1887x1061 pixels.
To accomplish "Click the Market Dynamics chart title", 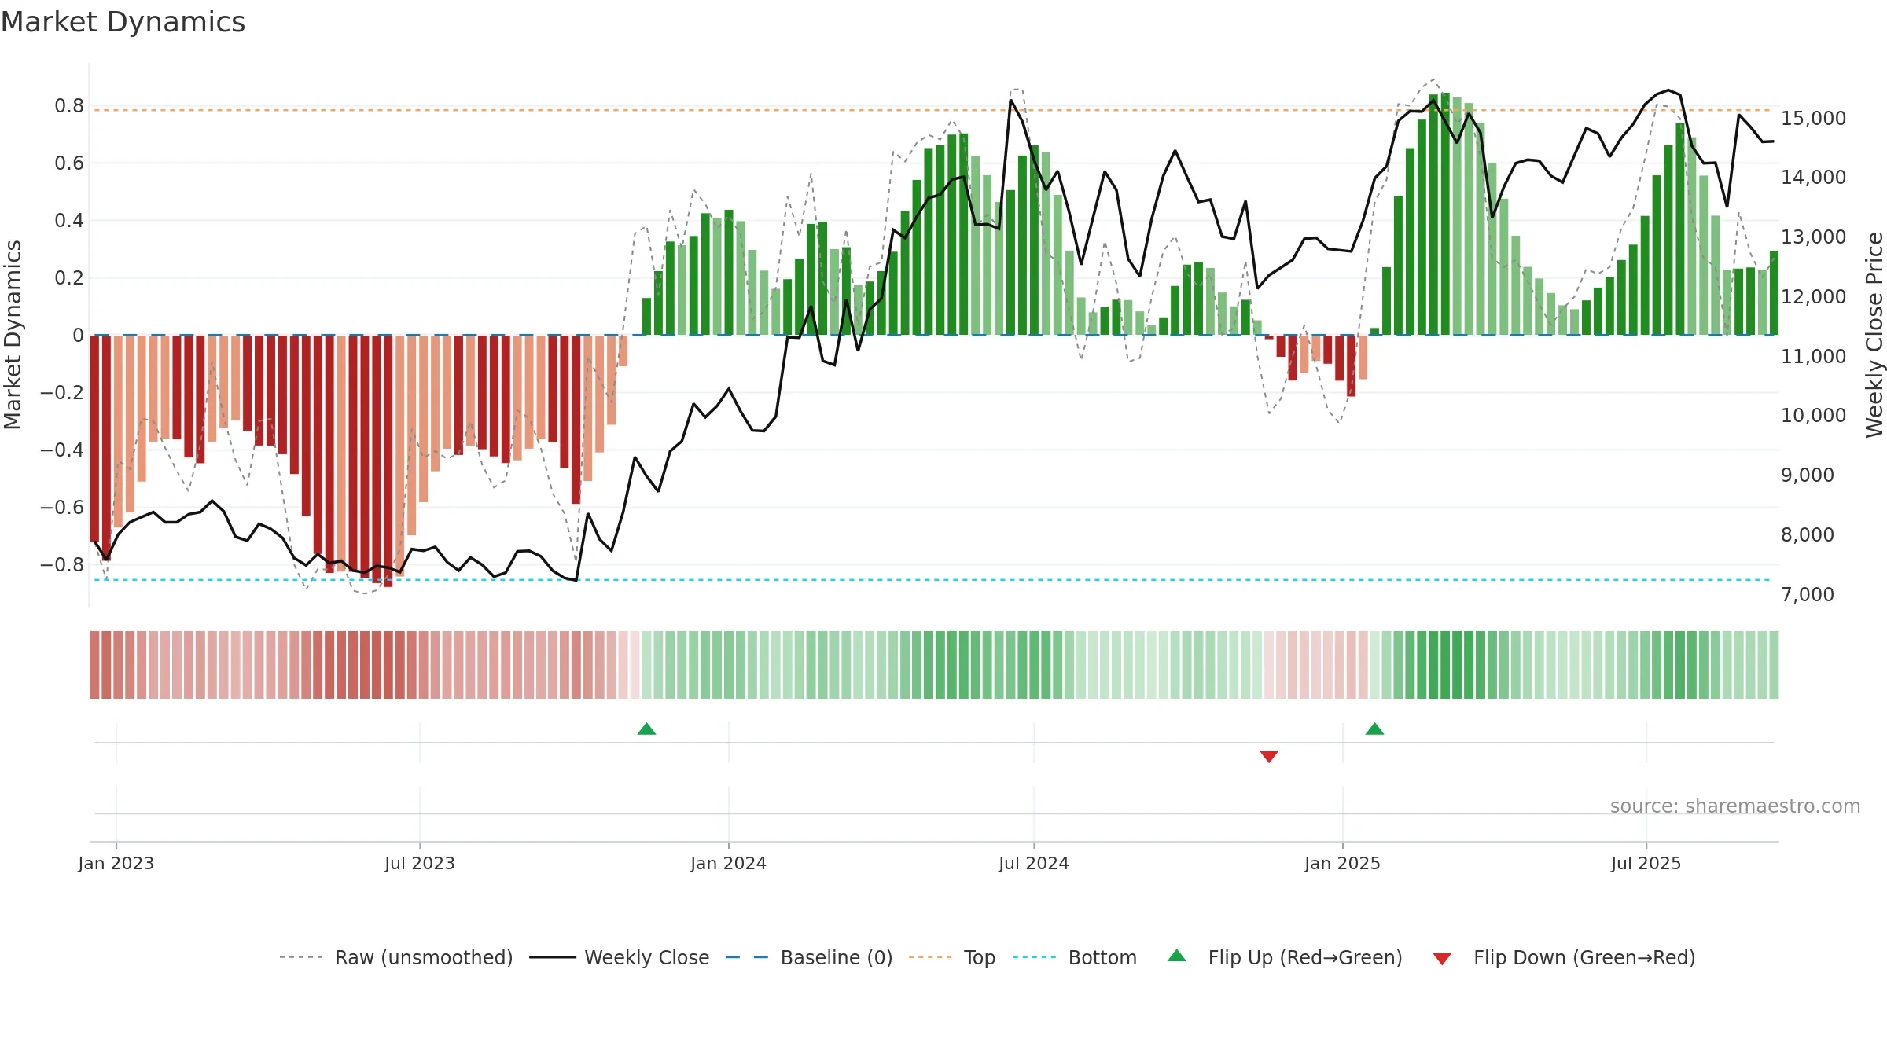I will tap(123, 22).
